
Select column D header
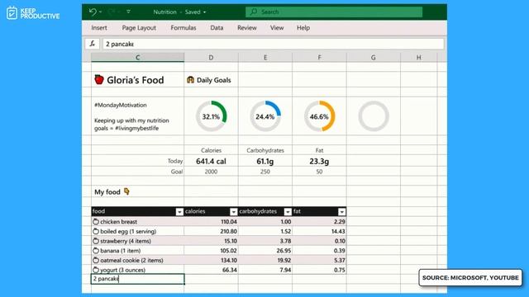[x=212, y=58]
